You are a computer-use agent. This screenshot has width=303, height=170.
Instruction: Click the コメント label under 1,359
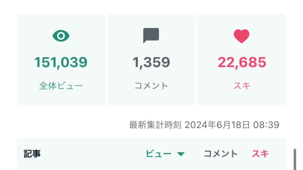coord(151,86)
